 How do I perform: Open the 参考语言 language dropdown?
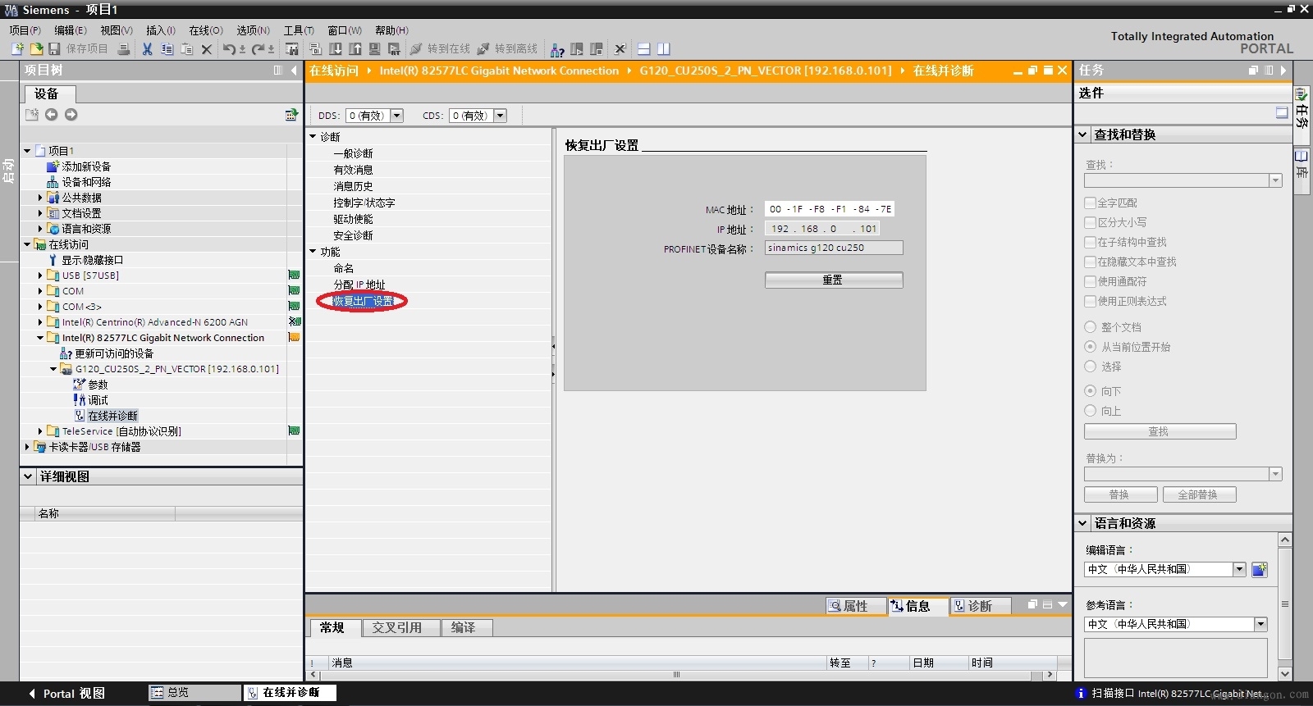[1260, 625]
